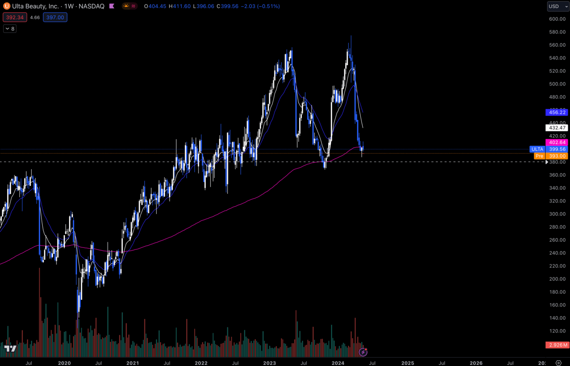Image resolution: width=570 pixels, height=366 pixels.
Task: Click the 500.00 price axis label
Action: click(x=557, y=84)
